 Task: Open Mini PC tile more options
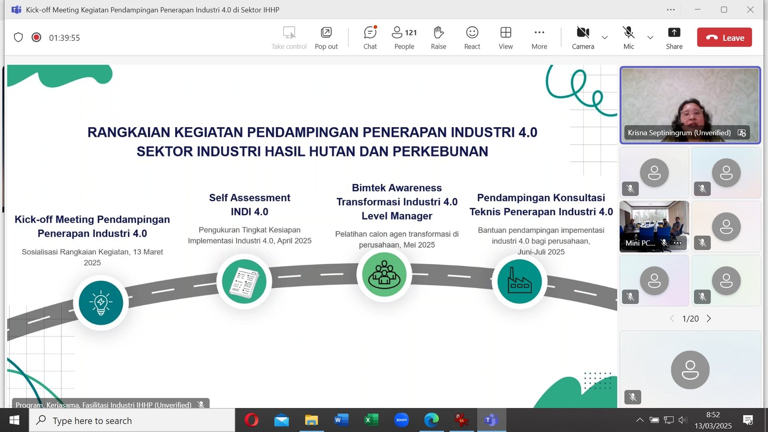pyautogui.click(x=677, y=243)
